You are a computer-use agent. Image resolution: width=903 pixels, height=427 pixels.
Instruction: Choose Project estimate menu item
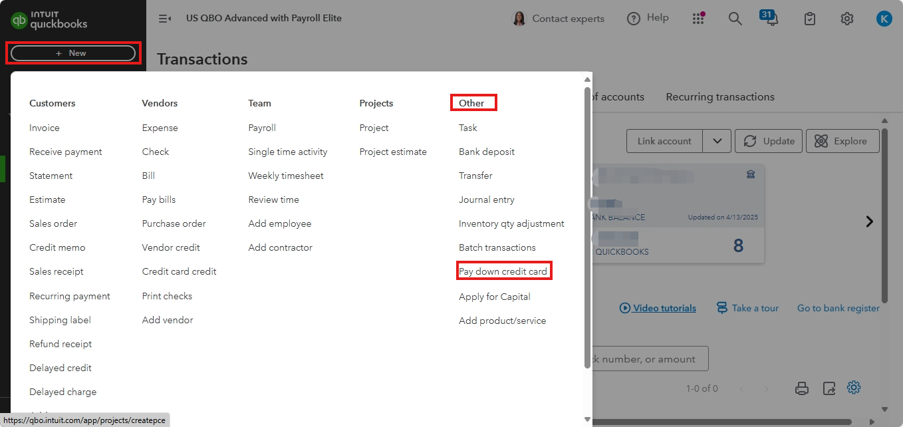[x=393, y=152]
